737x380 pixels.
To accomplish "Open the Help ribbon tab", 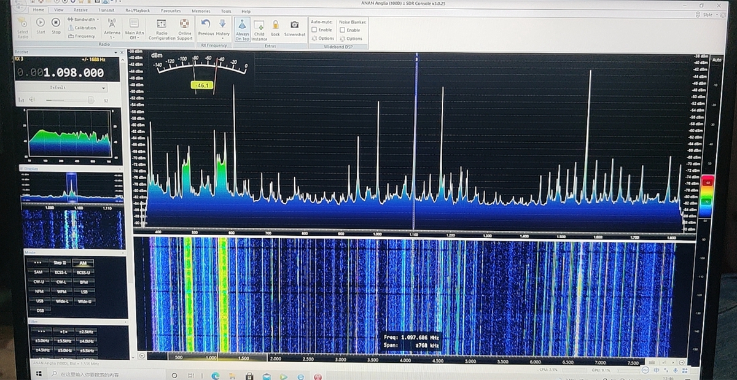I will (x=246, y=11).
